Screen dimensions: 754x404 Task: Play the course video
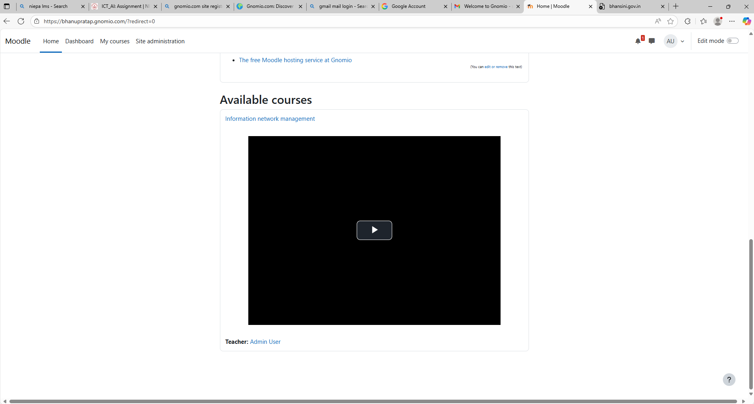(x=374, y=230)
